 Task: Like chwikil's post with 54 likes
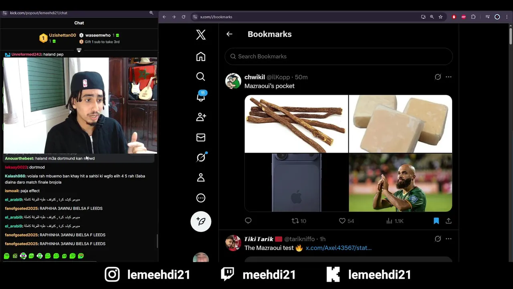(x=346, y=221)
